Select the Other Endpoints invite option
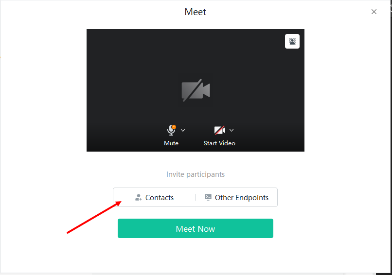 [x=236, y=197]
